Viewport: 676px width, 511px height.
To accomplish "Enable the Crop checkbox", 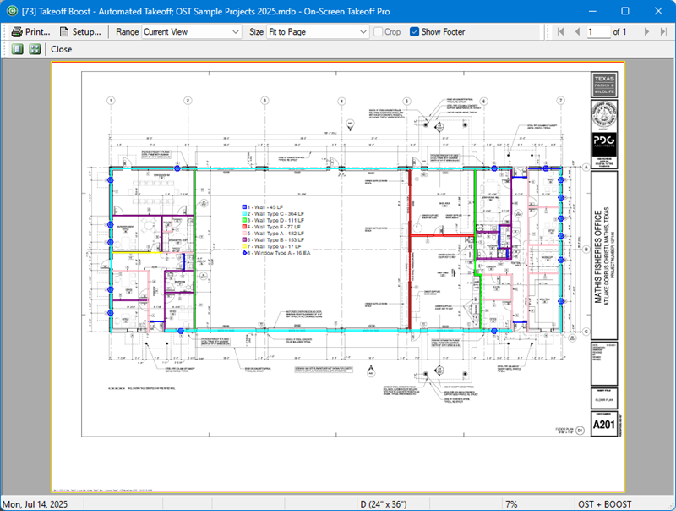I will click(x=378, y=31).
